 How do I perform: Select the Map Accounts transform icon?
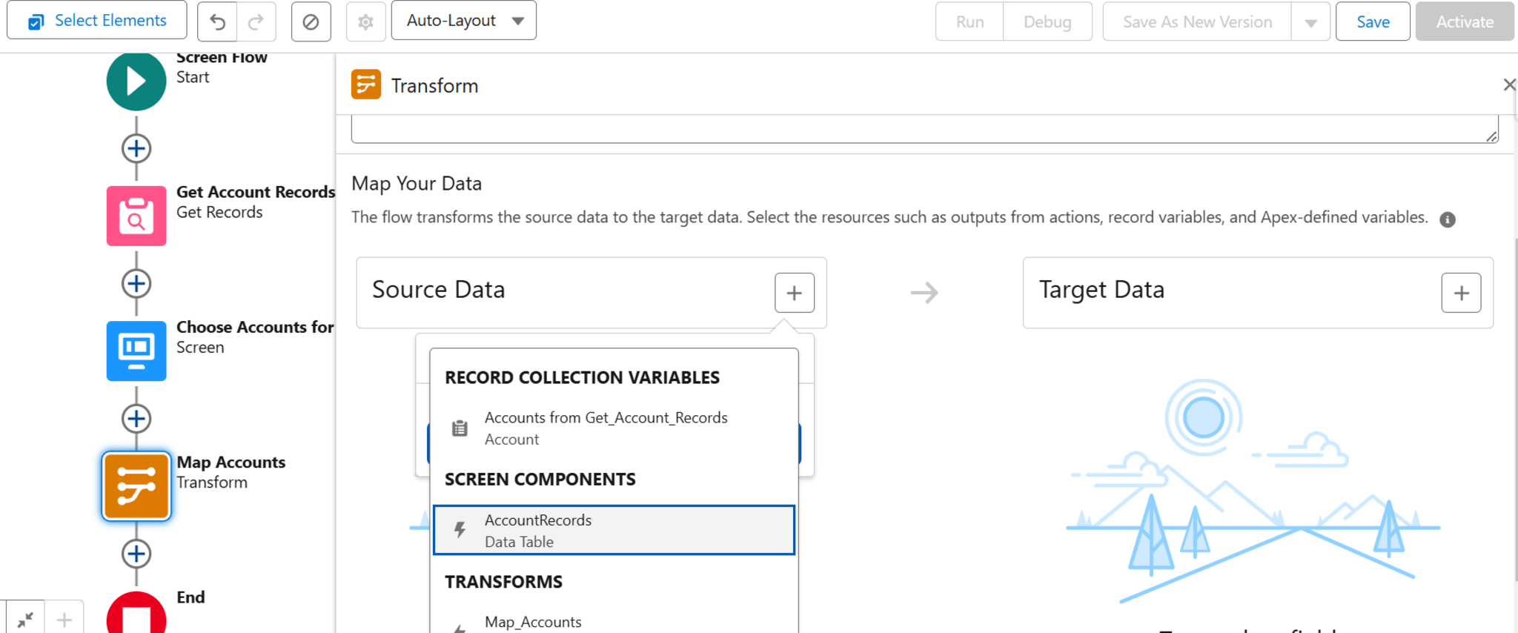[136, 486]
